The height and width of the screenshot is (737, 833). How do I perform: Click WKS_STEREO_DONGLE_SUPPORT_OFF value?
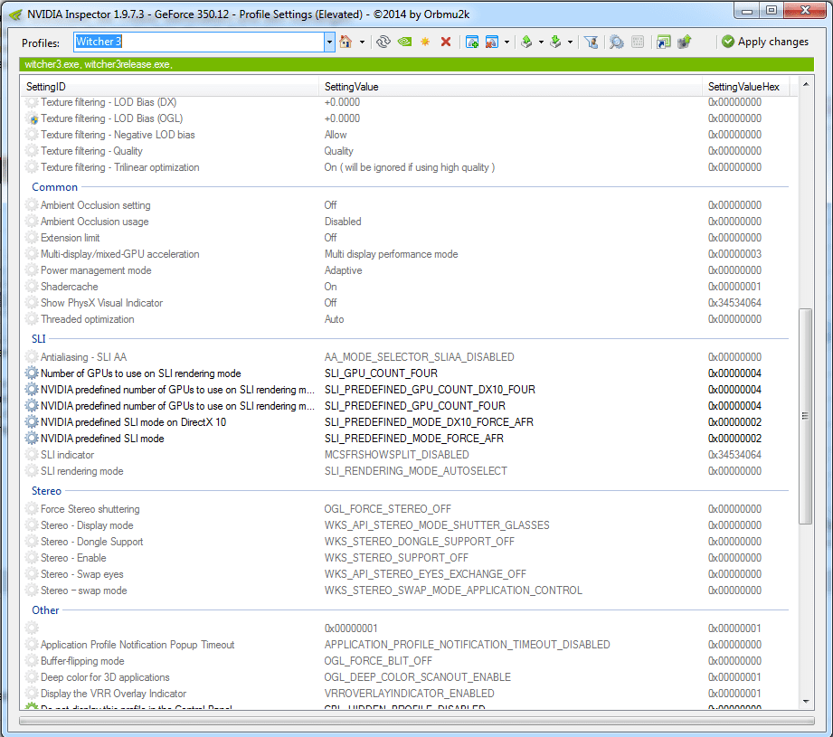pos(419,542)
